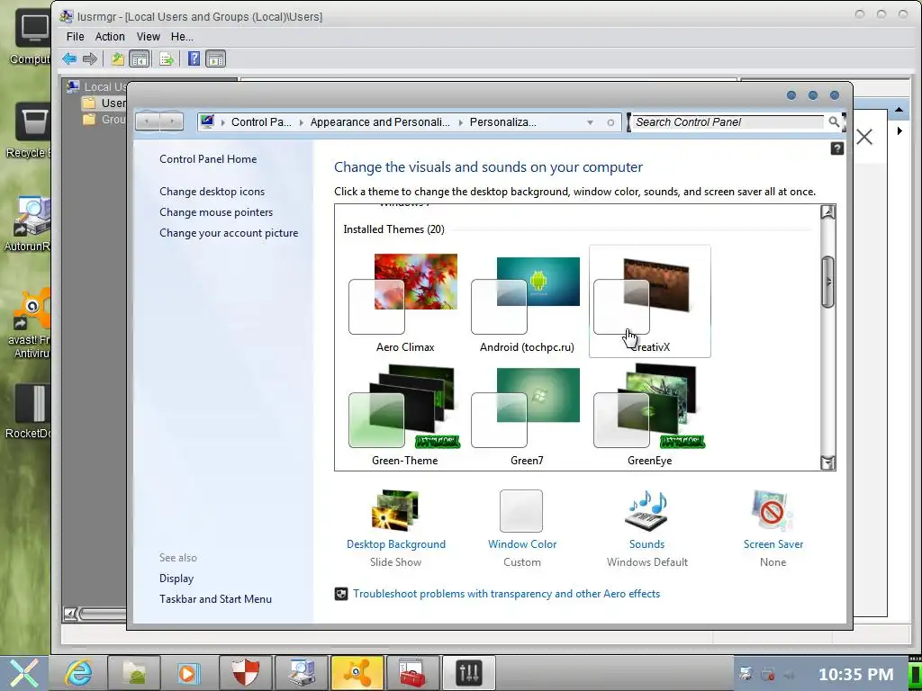Screen dimensions: 922x691
Task: Open the media player taskbar button
Action: (189, 672)
